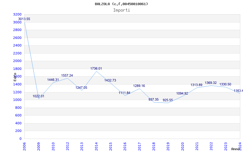
Task: Click y-axis value 1000
Action: (x=17, y=100)
